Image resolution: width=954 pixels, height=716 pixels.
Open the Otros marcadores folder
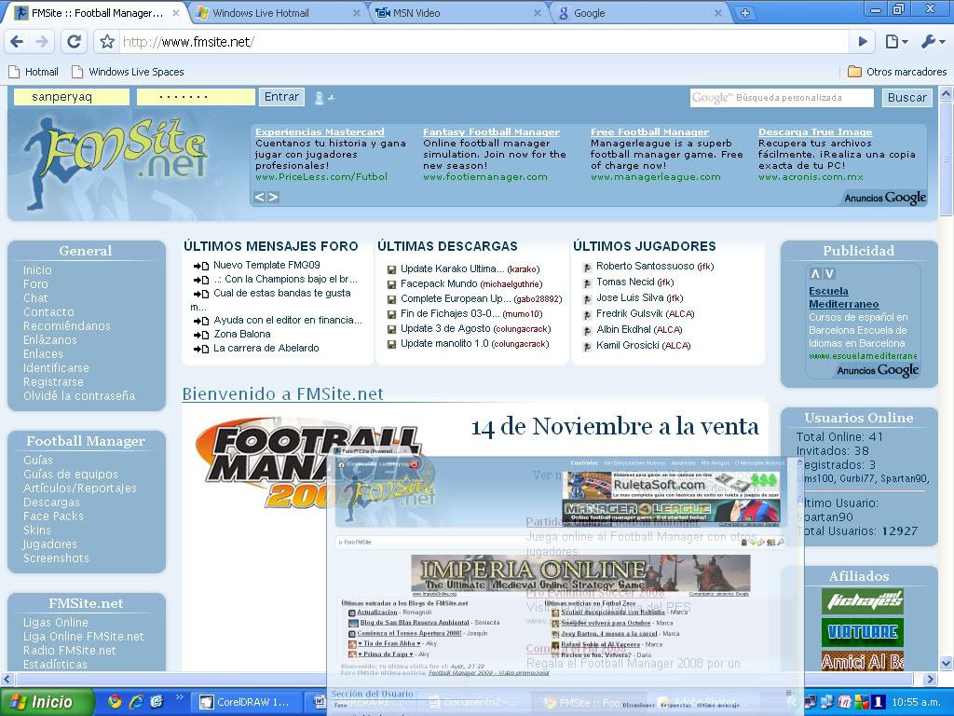[897, 72]
